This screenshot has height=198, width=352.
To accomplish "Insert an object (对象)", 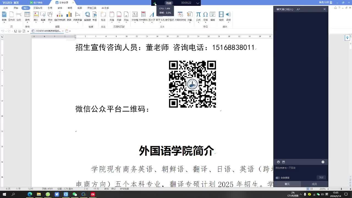I will [x=190, y=16].
